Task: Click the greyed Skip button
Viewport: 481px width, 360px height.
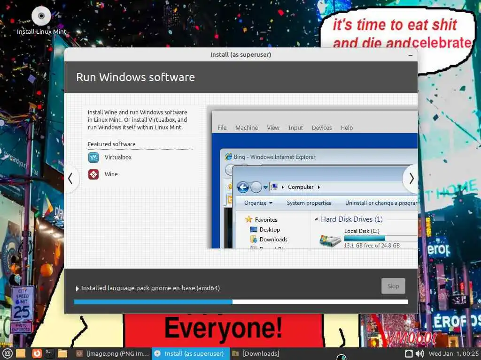Action: coord(393,286)
